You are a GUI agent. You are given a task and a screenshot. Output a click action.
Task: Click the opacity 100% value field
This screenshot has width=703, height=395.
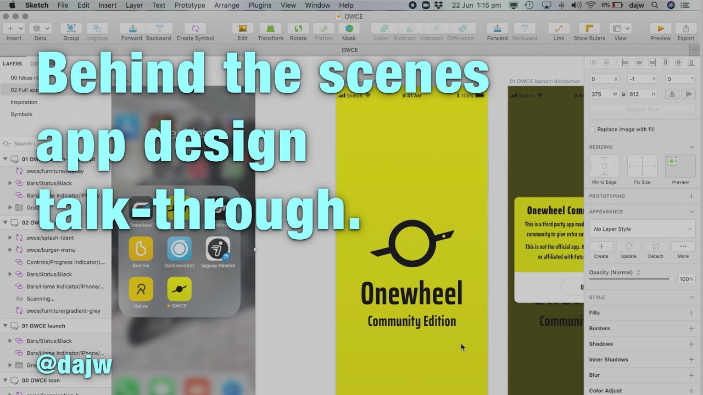point(687,279)
